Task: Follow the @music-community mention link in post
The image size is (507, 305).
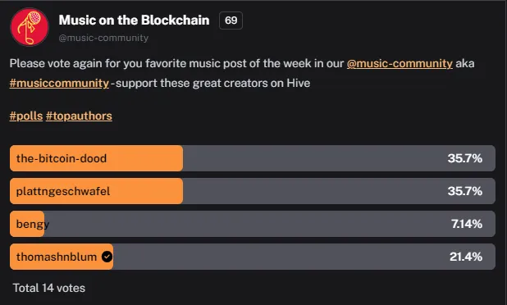Action: point(400,64)
